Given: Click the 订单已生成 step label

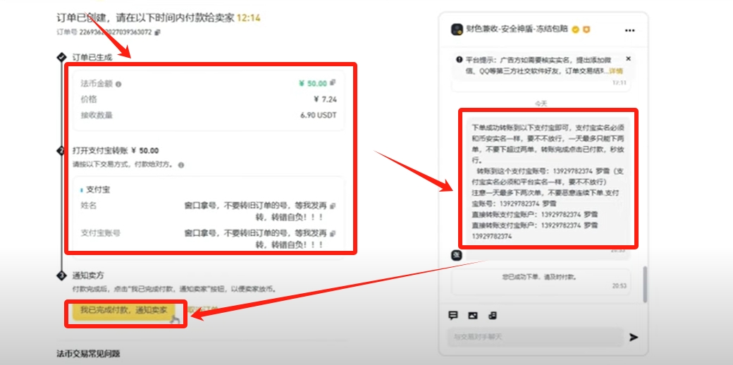Looking at the screenshot, I should (x=92, y=57).
